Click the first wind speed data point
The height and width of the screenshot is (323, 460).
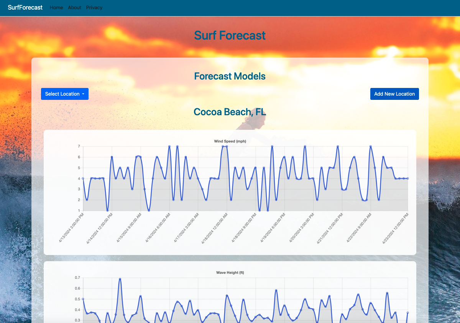click(x=83, y=178)
